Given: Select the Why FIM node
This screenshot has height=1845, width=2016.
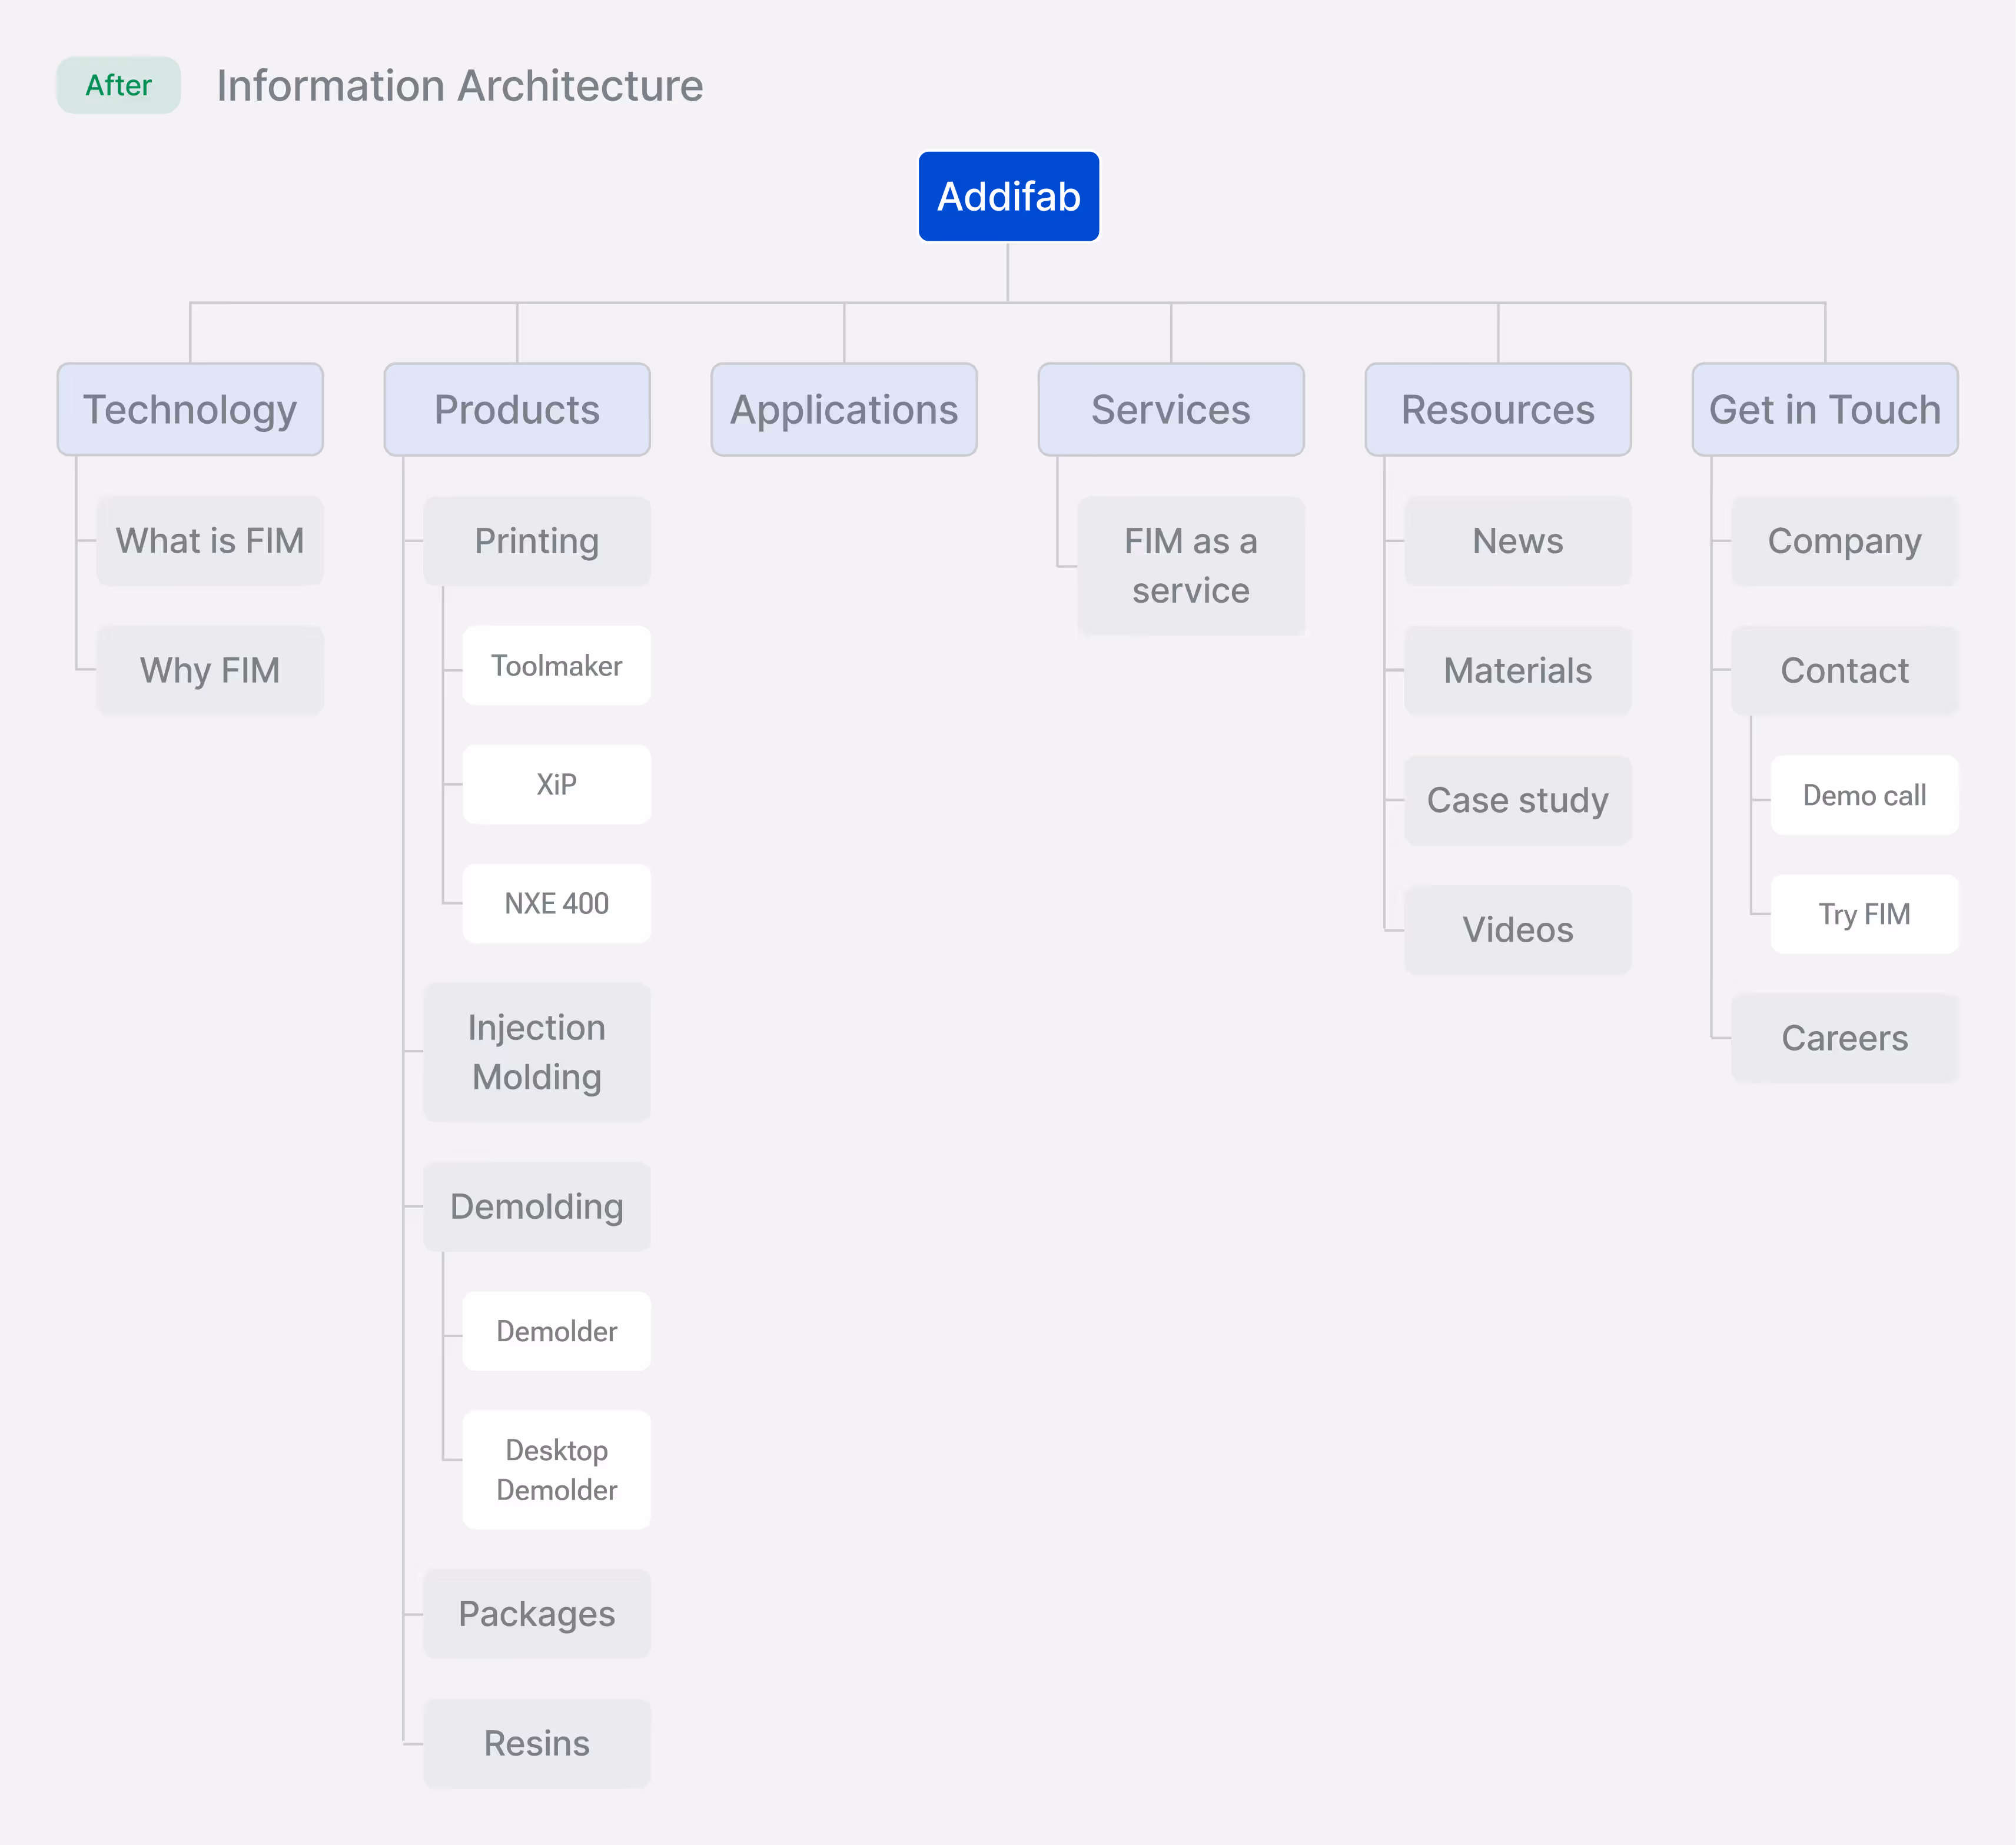Looking at the screenshot, I should click(210, 670).
